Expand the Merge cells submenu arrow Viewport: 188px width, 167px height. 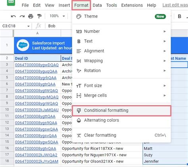click(165, 96)
